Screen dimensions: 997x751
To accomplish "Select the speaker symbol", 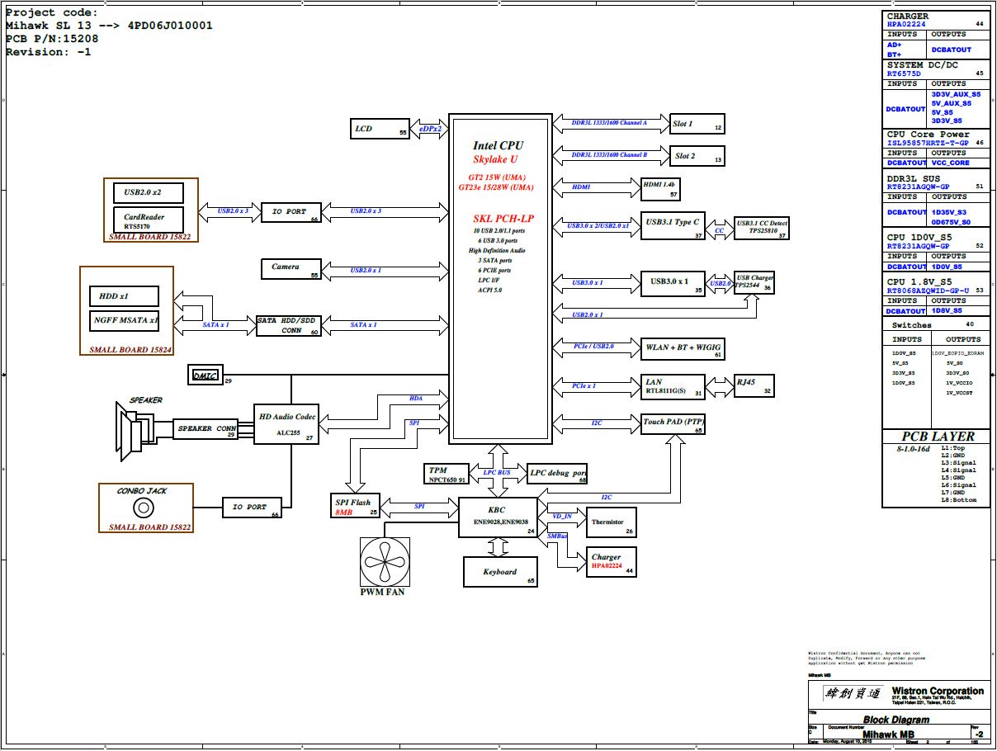I will pos(134,428).
